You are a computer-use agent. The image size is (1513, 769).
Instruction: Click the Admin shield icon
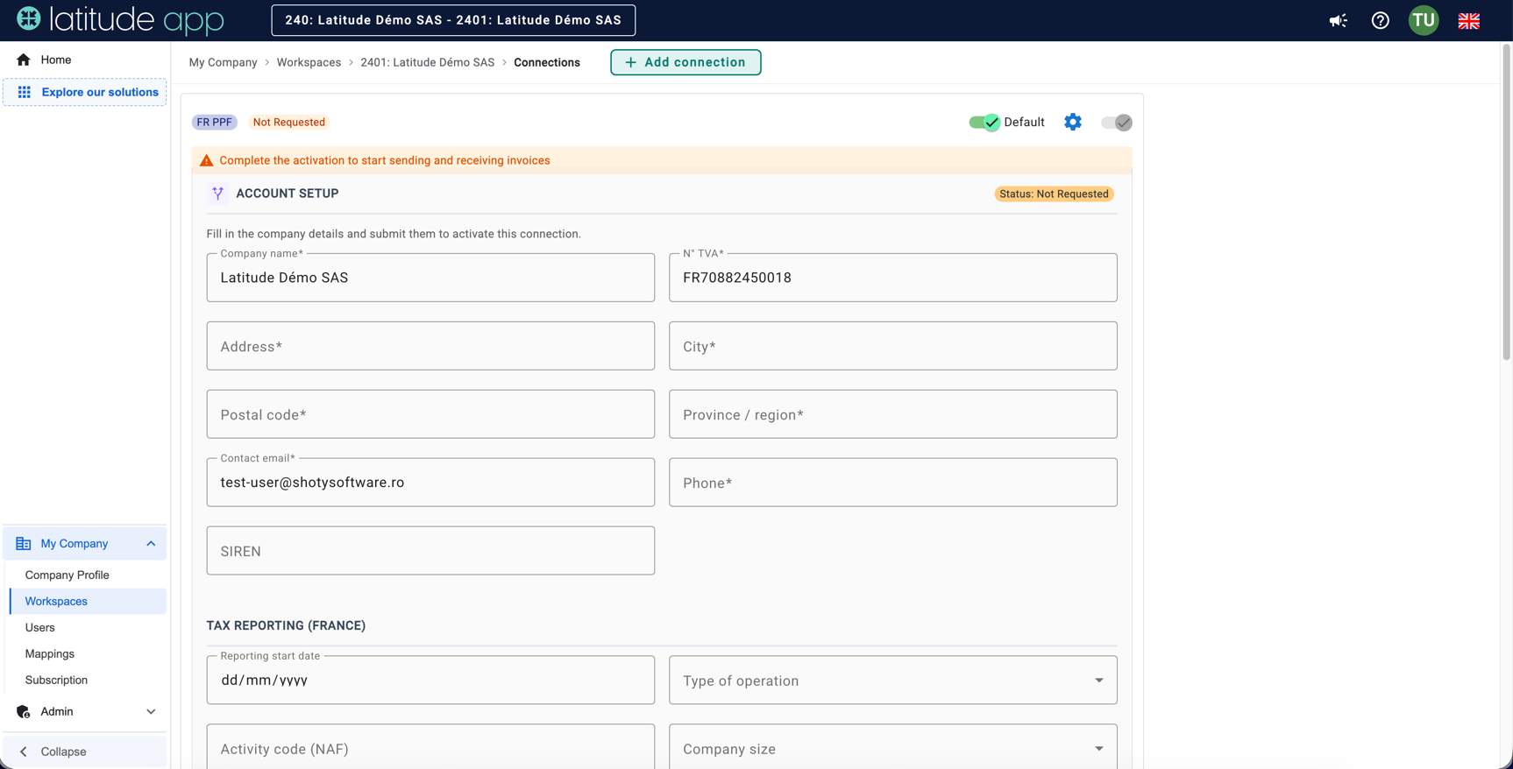pos(24,712)
